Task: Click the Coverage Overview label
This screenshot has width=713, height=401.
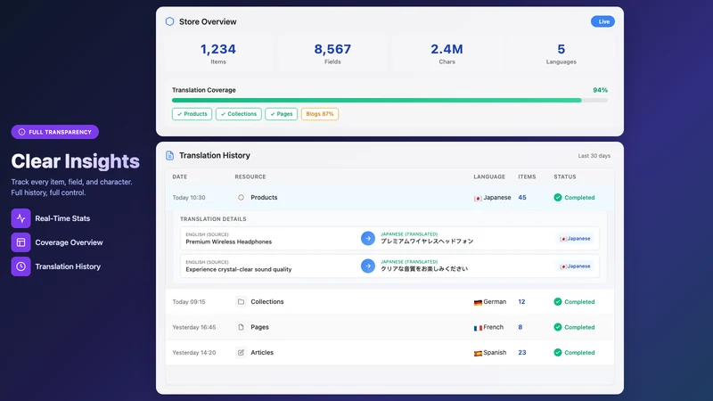Action: [69, 242]
